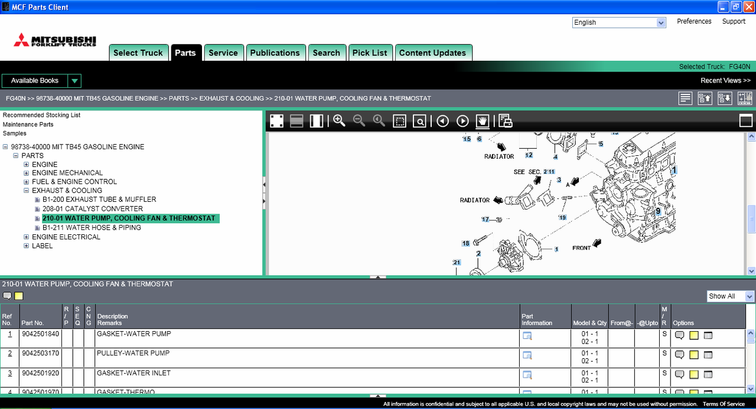Open the Terms Of Service link

pyautogui.click(x=724, y=404)
